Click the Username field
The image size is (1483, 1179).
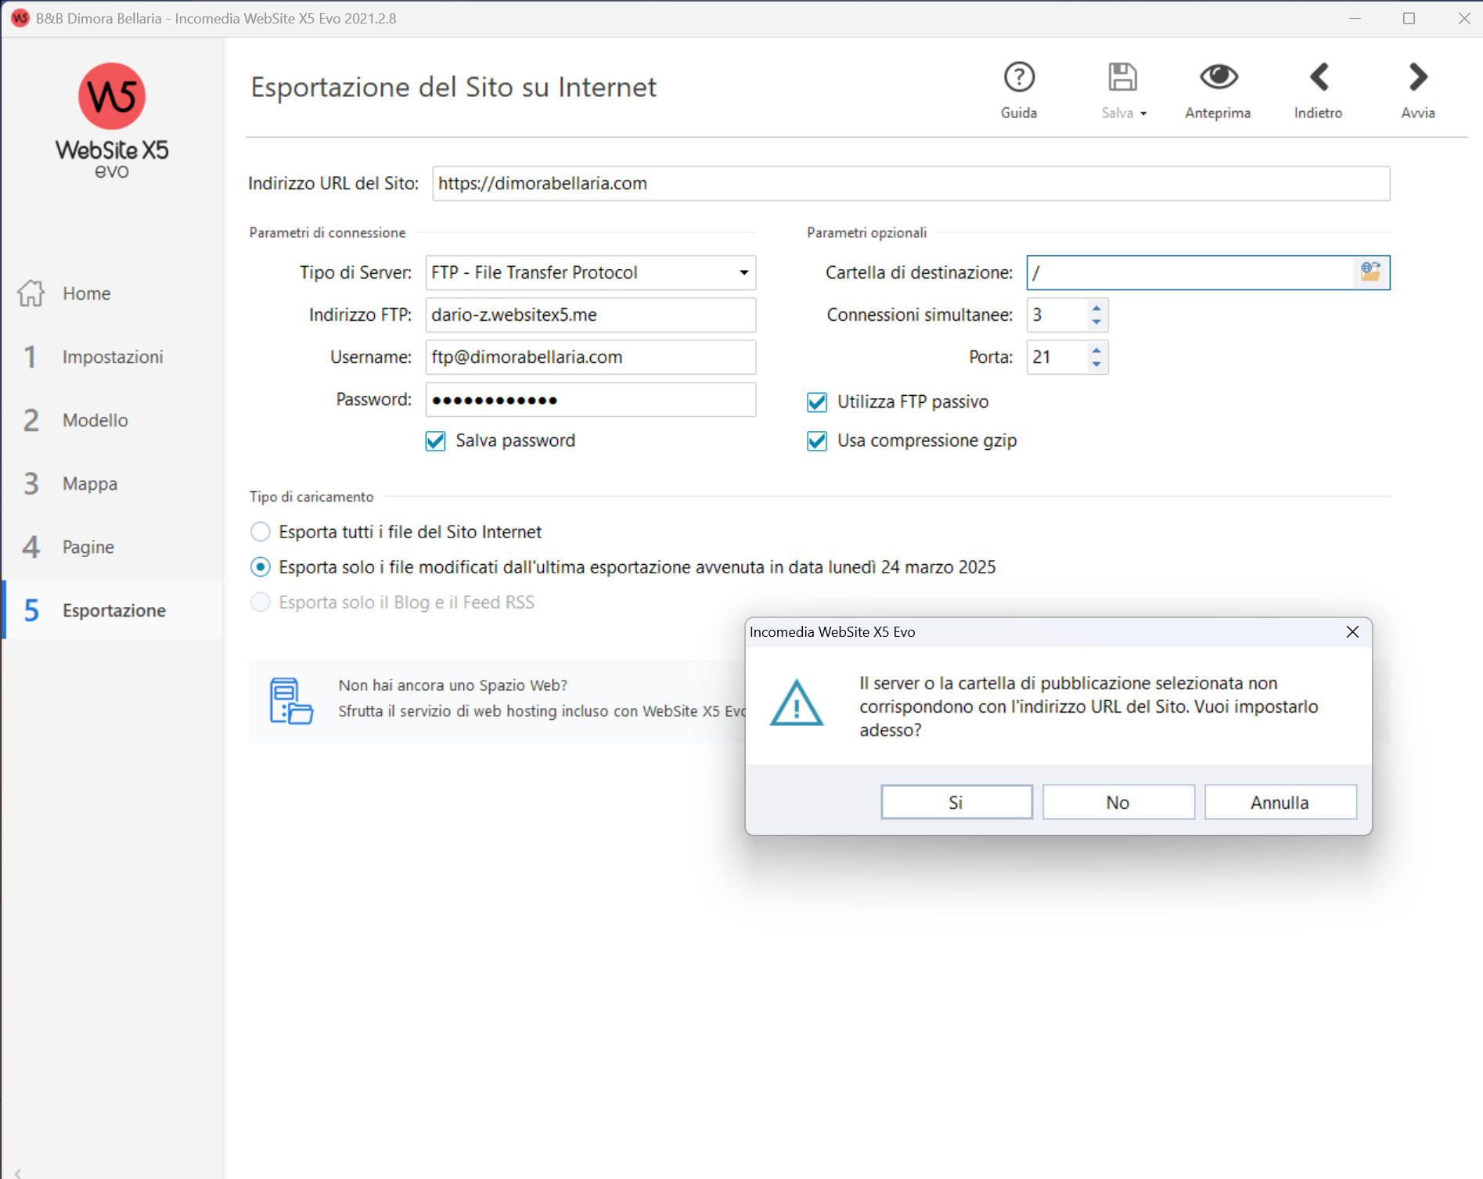click(x=591, y=357)
